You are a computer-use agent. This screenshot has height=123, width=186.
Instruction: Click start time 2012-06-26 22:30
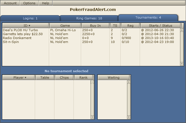[x=158, y=30]
